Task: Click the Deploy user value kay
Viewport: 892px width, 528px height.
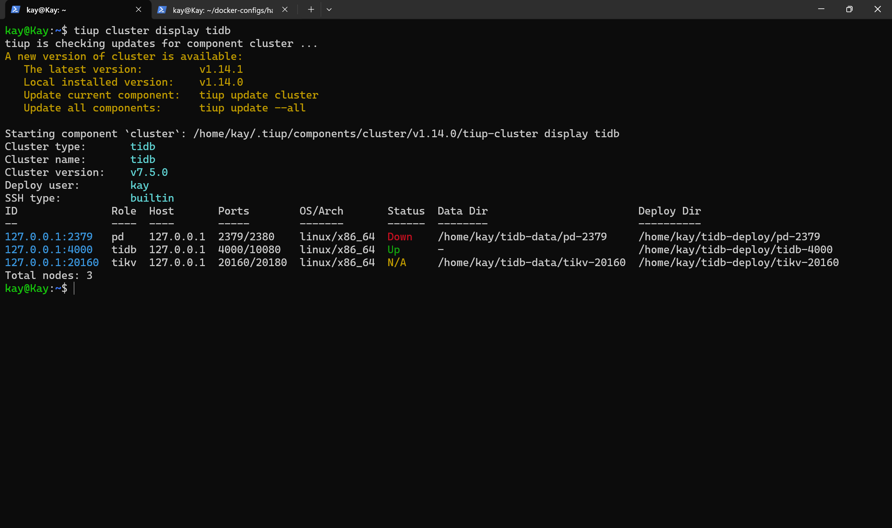Action: point(139,185)
